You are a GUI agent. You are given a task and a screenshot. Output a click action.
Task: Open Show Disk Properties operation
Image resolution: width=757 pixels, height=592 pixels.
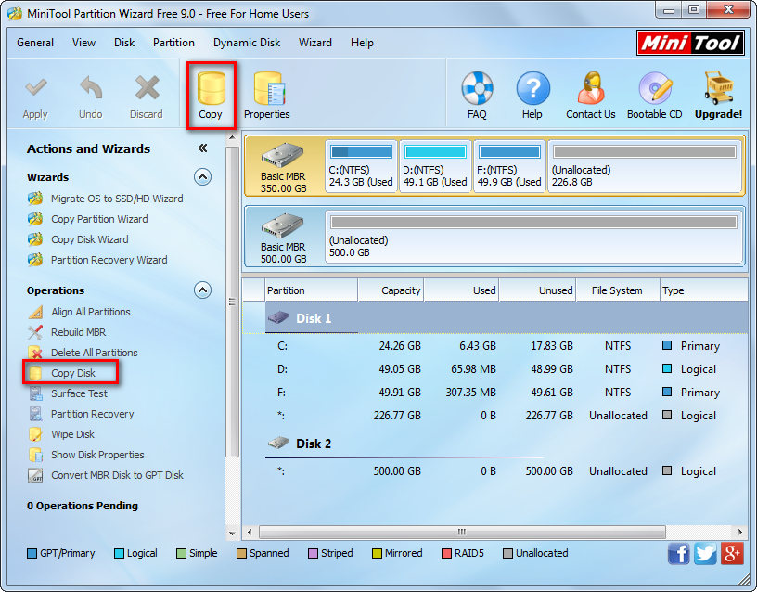pyautogui.click(x=97, y=455)
